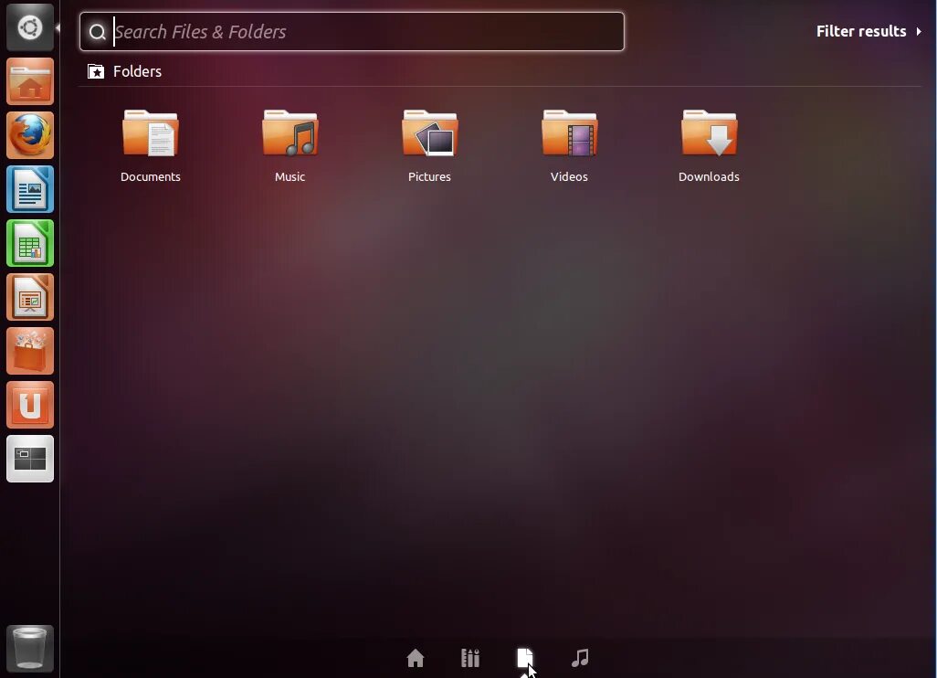Open LibreOffice Writer from launcher
Viewport: 937px width, 678px height.
[30, 189]
